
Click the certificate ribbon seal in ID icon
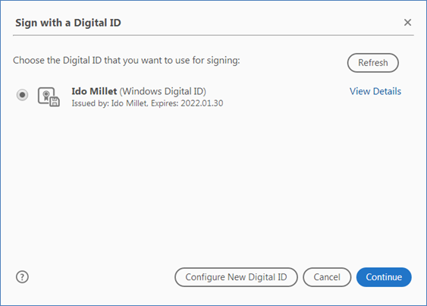[46, 95]
